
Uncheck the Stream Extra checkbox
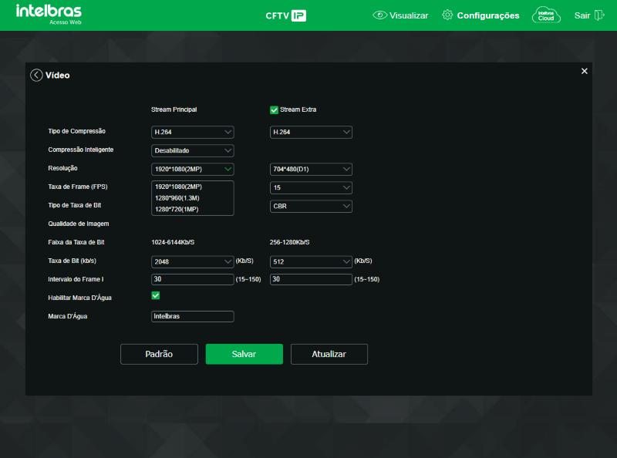274,109
